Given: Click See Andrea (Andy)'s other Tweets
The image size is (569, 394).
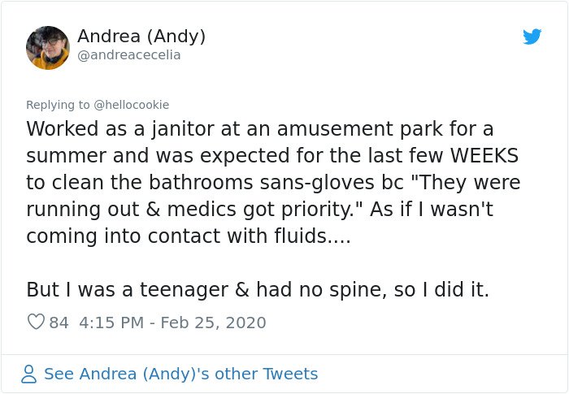Looking at the screenshot, I should (x=180, y=374).
